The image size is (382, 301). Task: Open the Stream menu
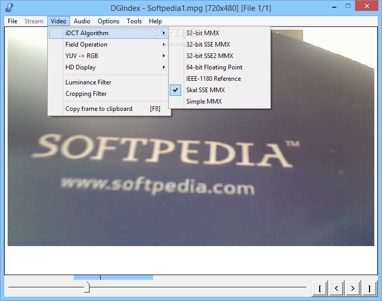(x=34, y=21)
